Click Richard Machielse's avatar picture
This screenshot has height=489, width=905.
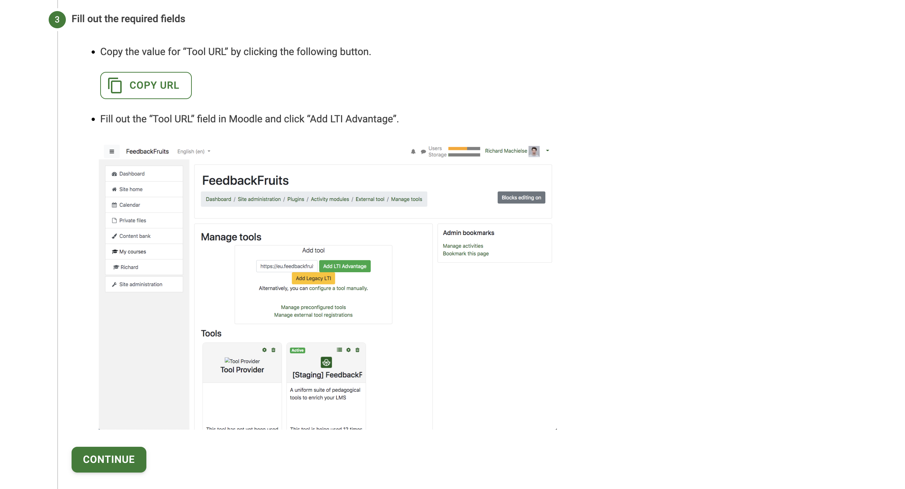pyautogui.click(x=534, y=151)
